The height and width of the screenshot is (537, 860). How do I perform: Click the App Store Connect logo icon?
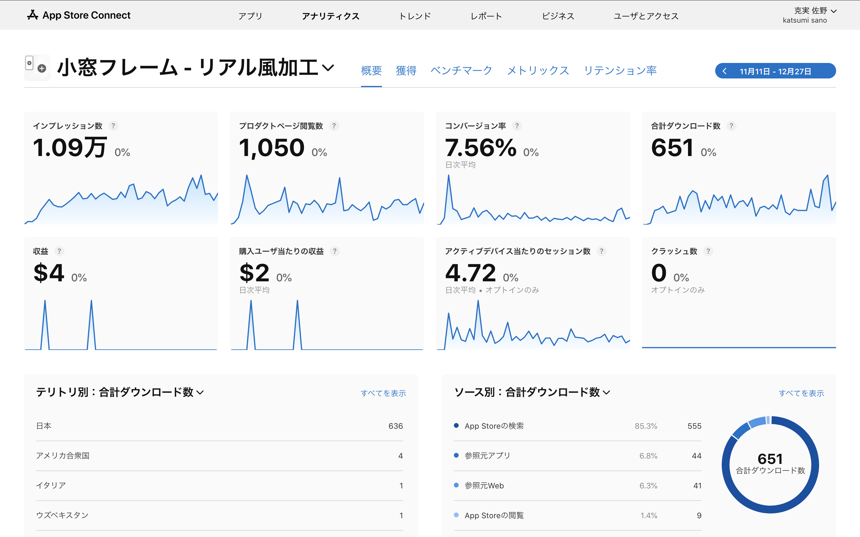[x=32, y=15]
